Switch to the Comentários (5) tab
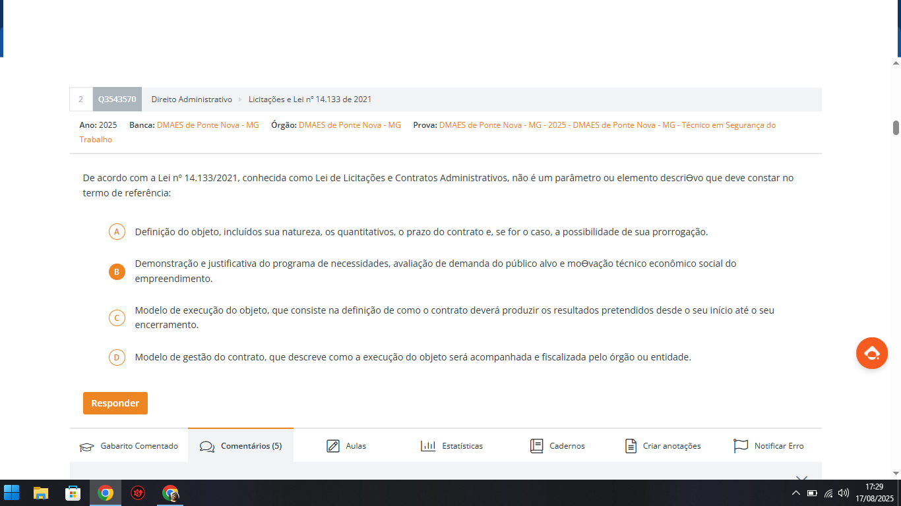The height and width of the screenshot is (506, 901). pos(241,446)
